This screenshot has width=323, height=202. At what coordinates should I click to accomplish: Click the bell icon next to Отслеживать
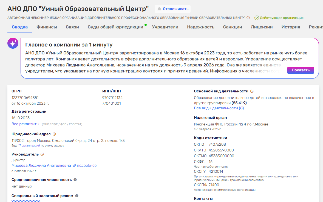tap(159, 9)
